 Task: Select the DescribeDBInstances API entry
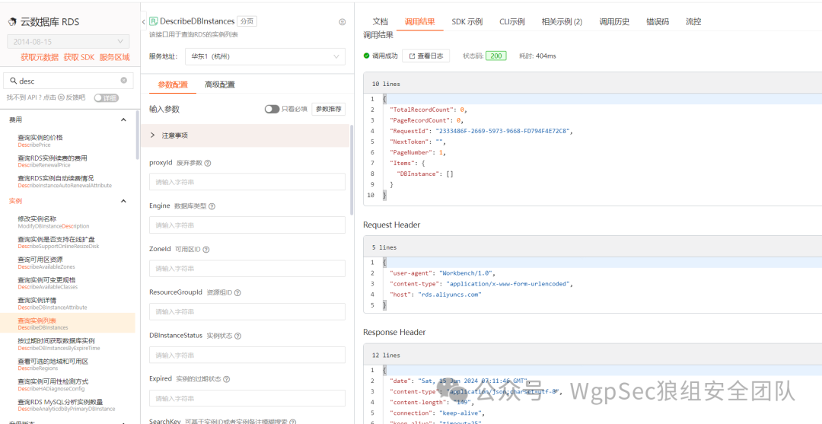pyautogui.click(x=67, y=324)
